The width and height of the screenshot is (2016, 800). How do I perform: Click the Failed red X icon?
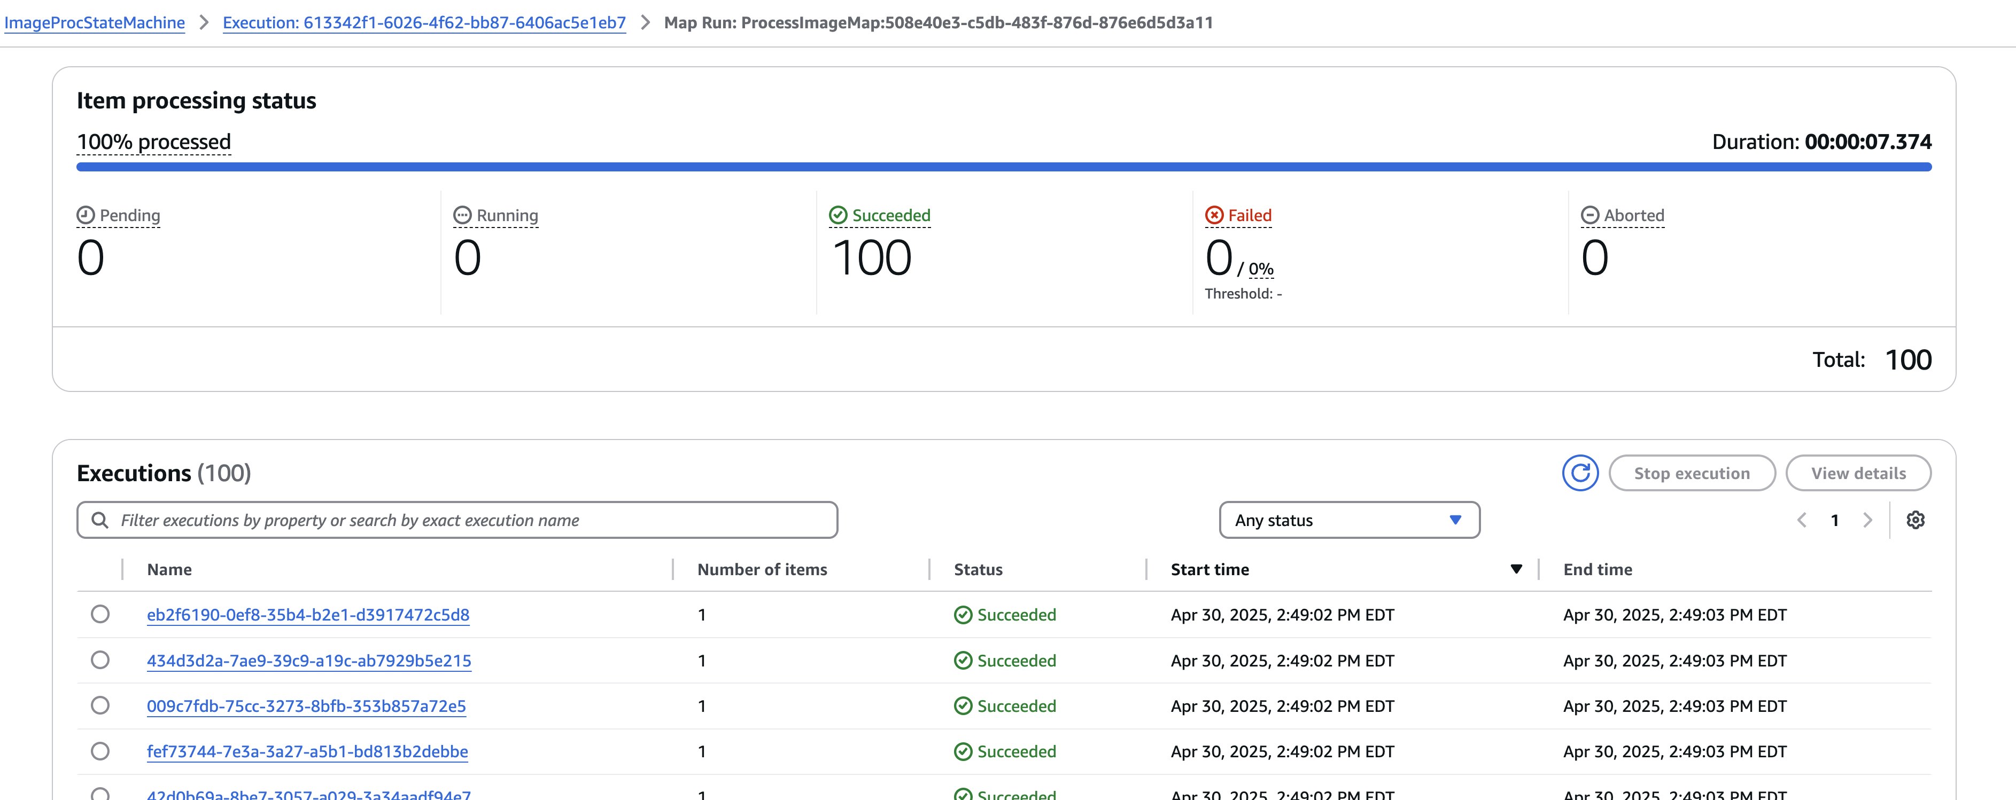[x=1214, y=215]
